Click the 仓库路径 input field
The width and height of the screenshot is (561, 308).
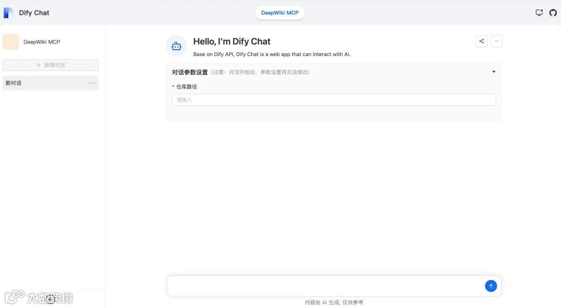click(334, 100)
